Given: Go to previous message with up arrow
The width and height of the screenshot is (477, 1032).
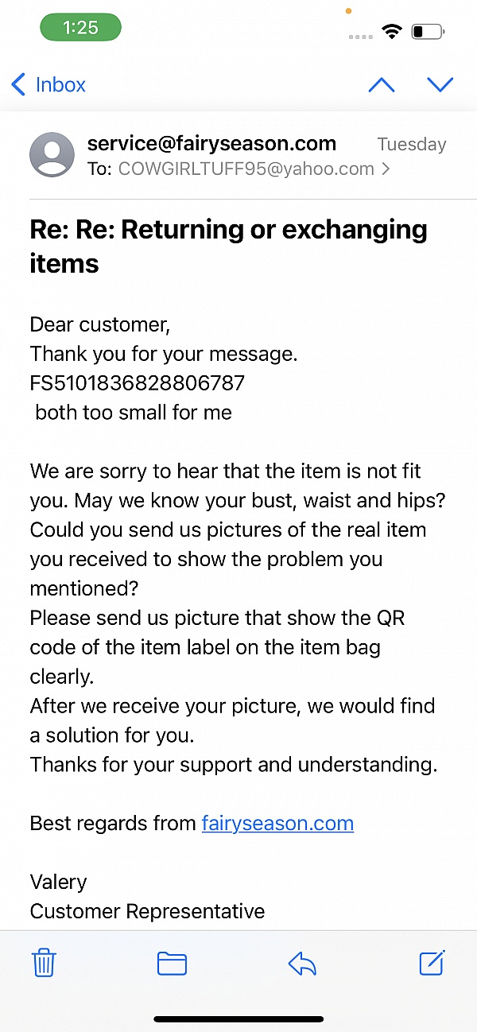Looking at the screenshot, I should coord(382,85).
